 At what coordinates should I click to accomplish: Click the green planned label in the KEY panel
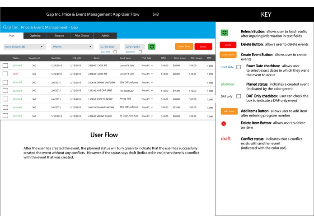(x=228, y=84)
